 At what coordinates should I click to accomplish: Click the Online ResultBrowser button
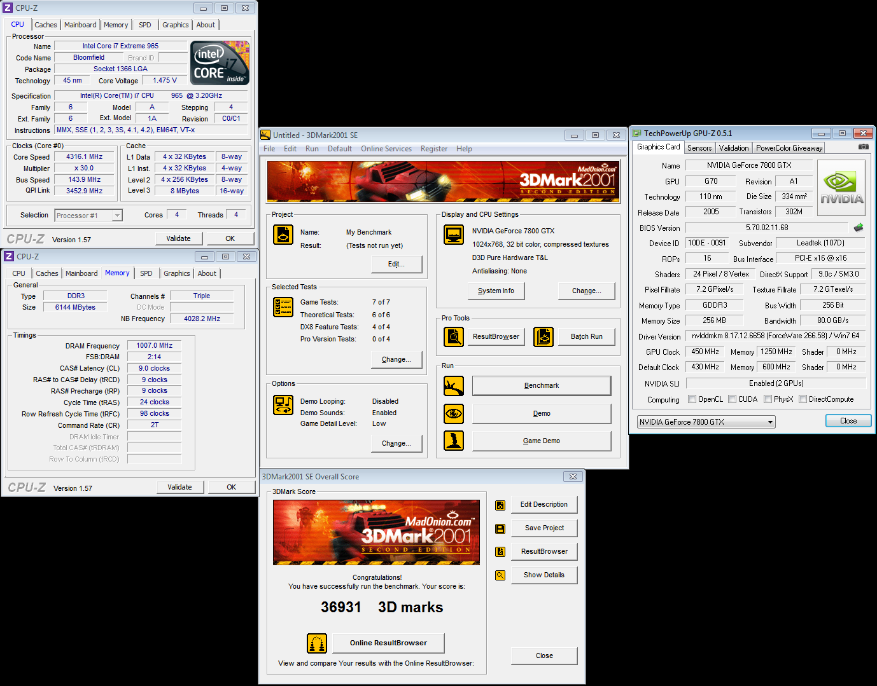tap(388, 643)
